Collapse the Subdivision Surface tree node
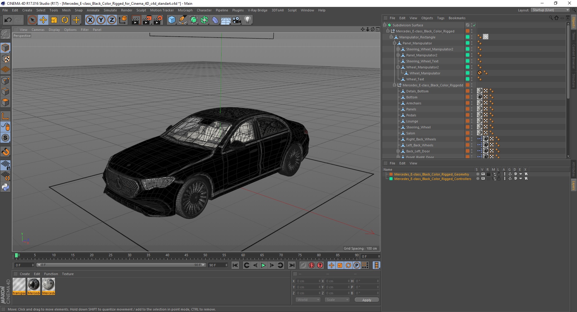 [x=384, y=25]
